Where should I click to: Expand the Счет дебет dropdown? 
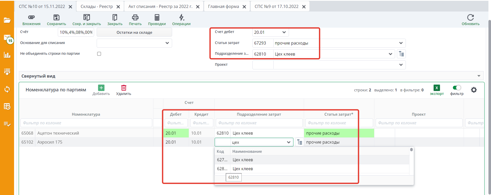click(284, 32)
